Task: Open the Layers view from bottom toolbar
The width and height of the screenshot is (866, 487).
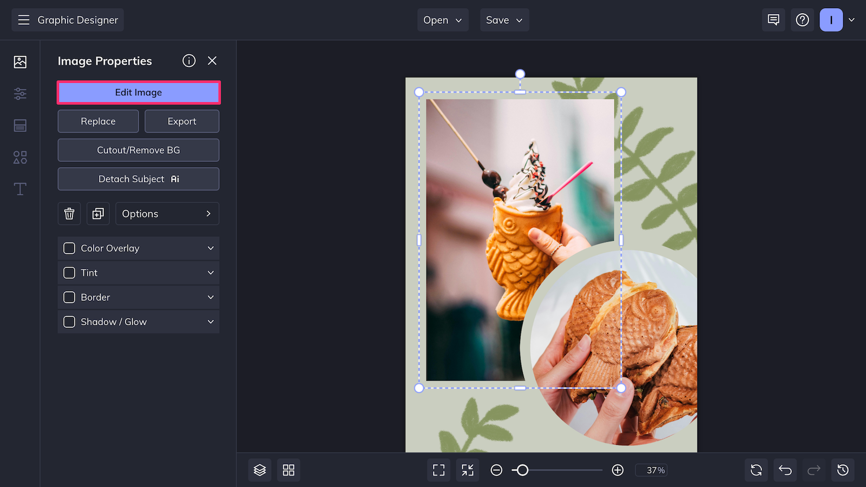Action: (260, 470)
